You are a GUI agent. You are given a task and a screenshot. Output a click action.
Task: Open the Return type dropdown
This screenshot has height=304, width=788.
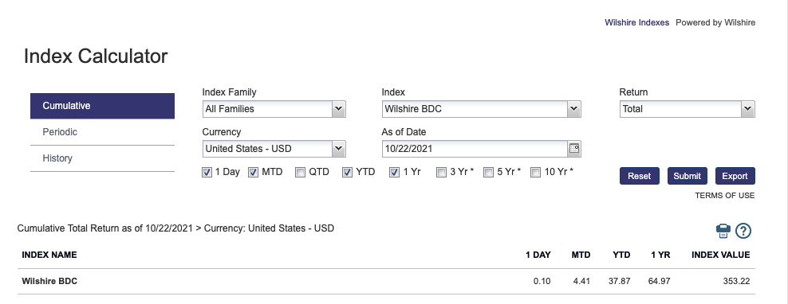coord(687,109)
